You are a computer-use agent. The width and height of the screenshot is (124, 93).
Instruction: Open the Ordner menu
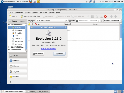pyautogui.click(x=35, y=13)
